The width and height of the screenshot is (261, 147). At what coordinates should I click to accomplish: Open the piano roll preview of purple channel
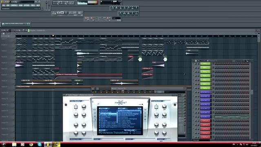232,117
